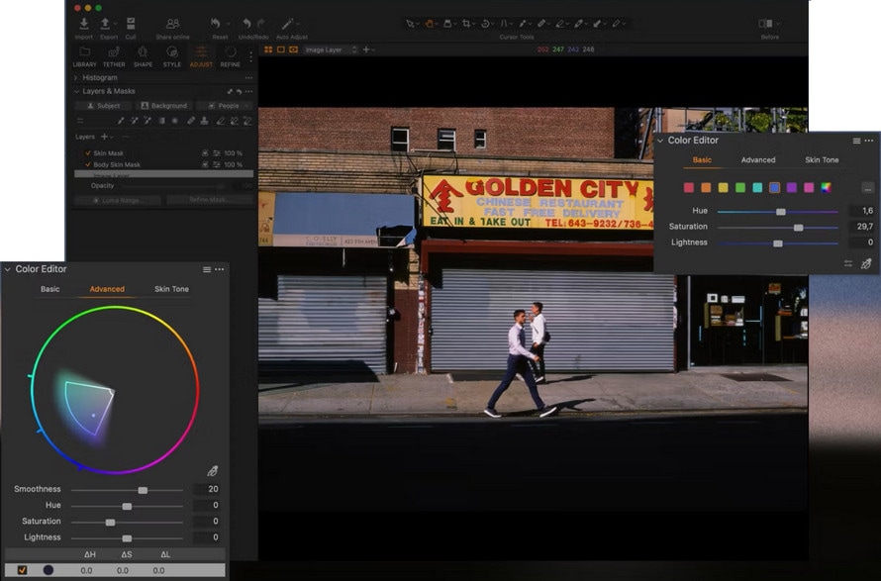This screenshot has width=881, height=581.
Task: Click Saturation slider handle in Basic editor
Action: (x=799, y=228)
